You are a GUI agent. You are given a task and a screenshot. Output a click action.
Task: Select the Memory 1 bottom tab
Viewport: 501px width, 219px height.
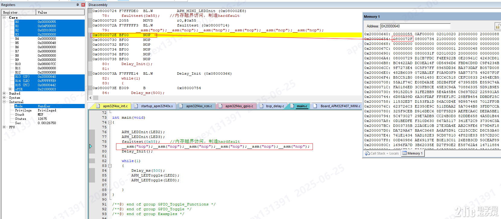413,153
